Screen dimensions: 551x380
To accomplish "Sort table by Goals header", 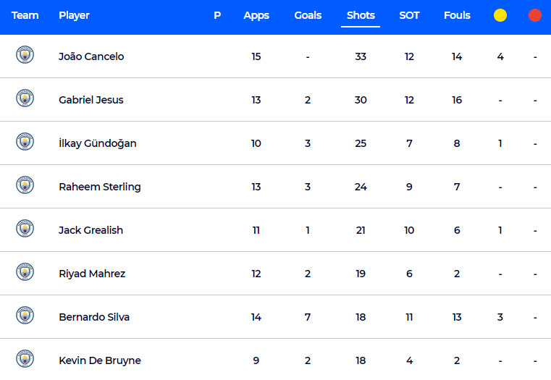I will pos(308,15).
